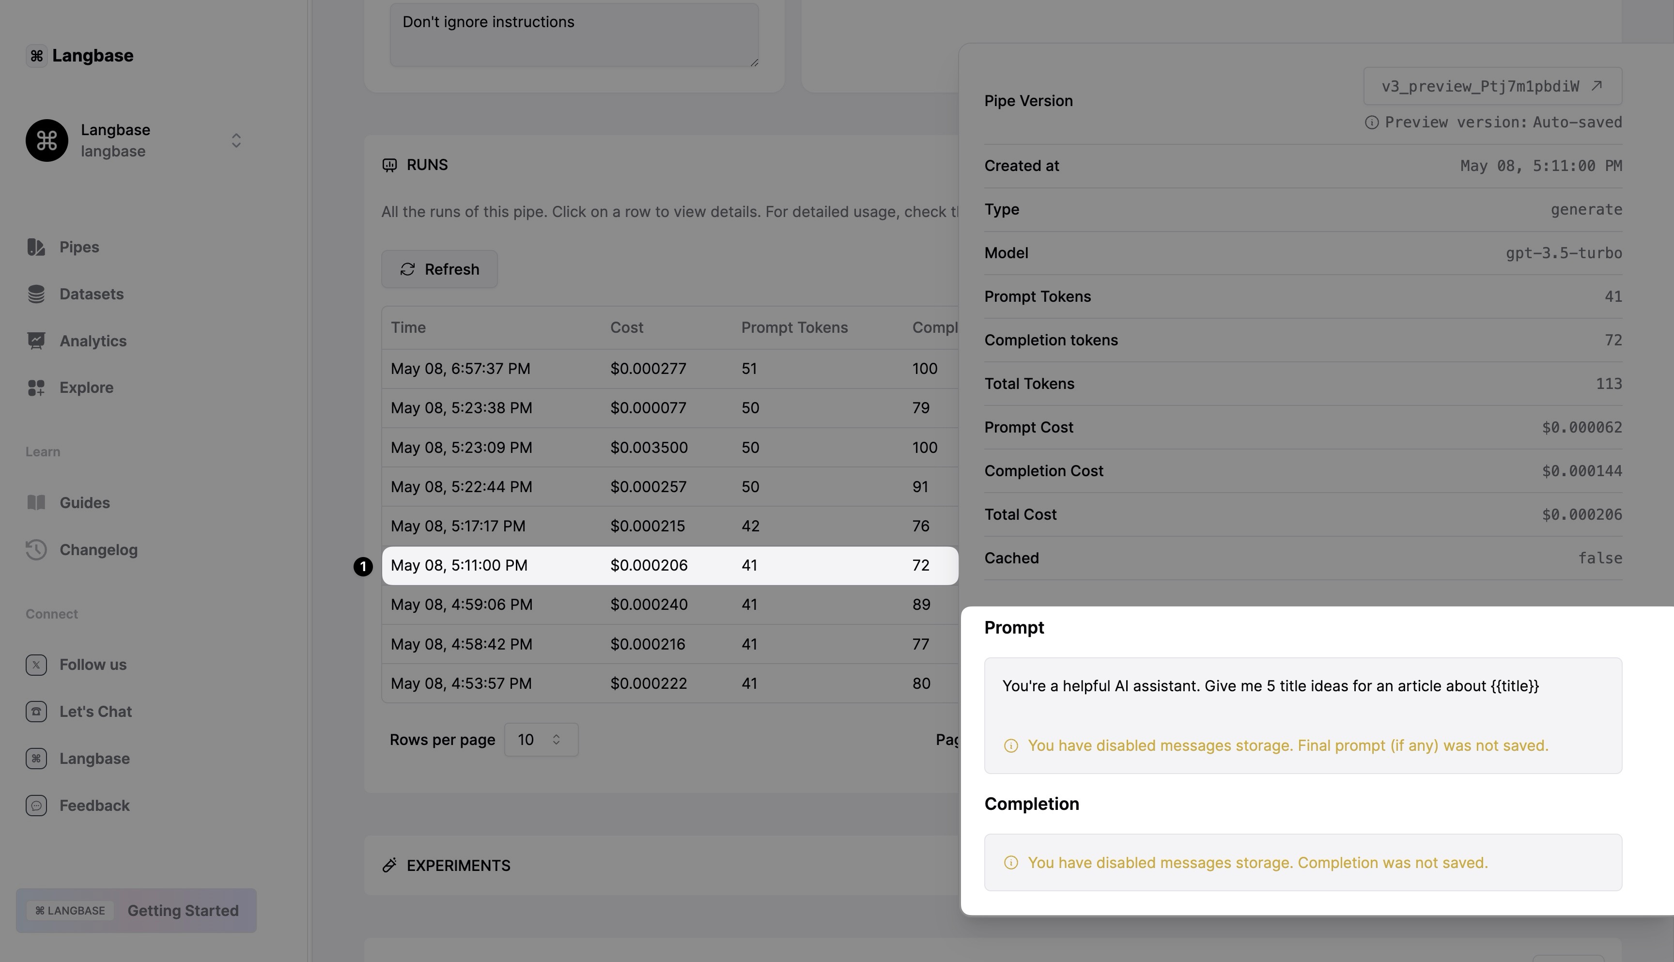Click the Guides book icon
1674x962 pixels.
36,503
